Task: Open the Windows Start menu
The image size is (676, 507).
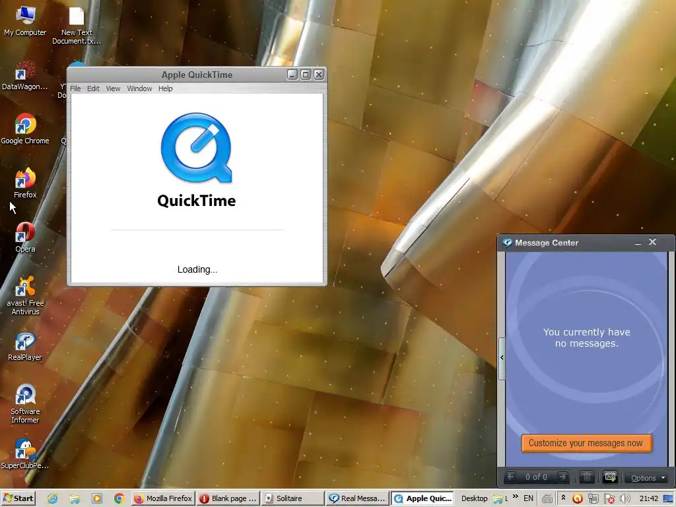Action: pyautogui.click(x=18, y=498)
